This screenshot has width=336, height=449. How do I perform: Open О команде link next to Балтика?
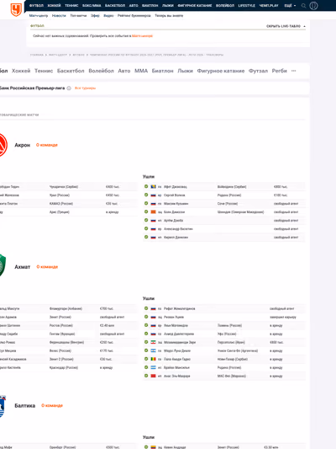[52, 405]
